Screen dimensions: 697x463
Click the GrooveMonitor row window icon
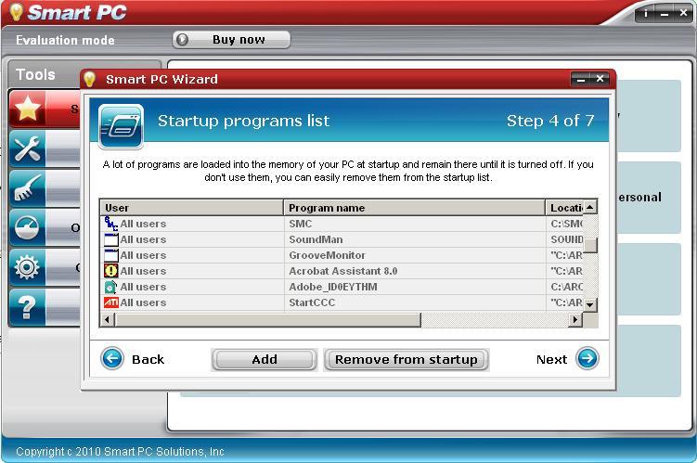[110, 255]
